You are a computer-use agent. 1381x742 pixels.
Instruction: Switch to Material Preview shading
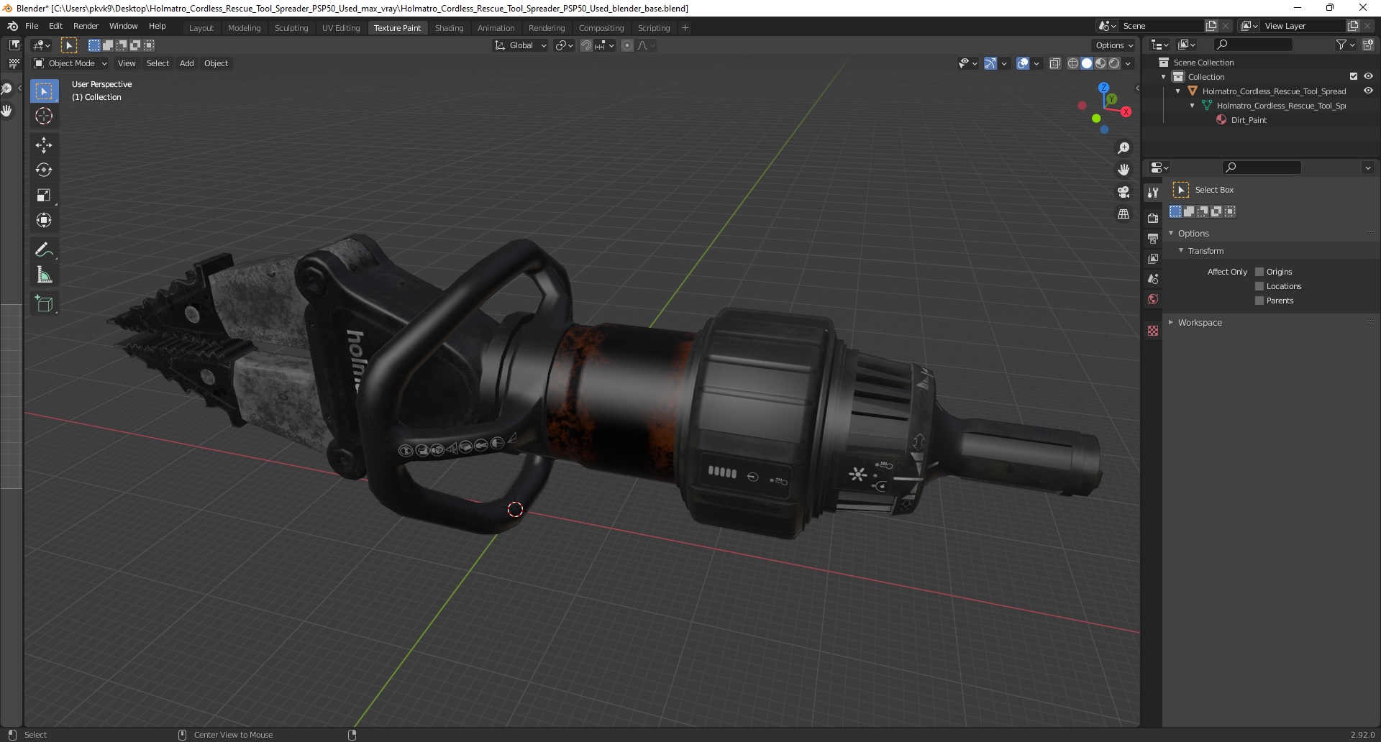(x=1100, y=63)
